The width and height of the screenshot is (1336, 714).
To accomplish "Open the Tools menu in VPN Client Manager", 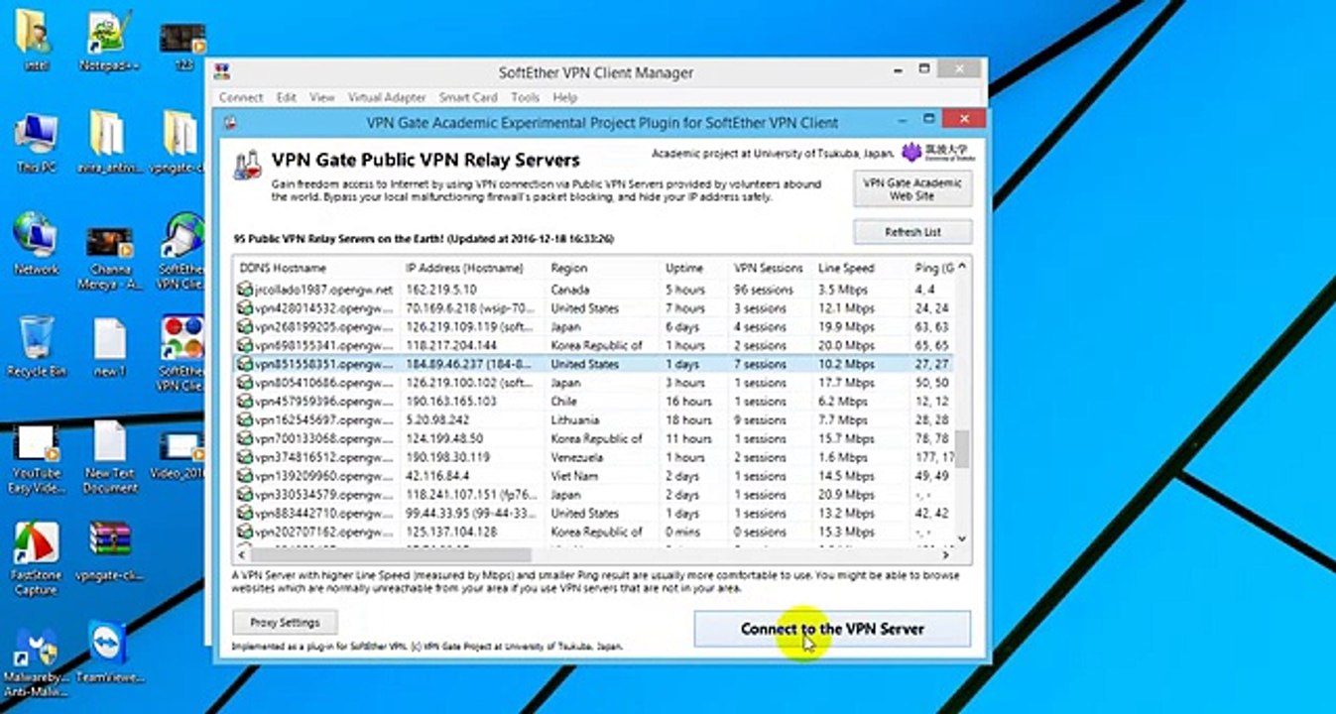I will point(525,97).
